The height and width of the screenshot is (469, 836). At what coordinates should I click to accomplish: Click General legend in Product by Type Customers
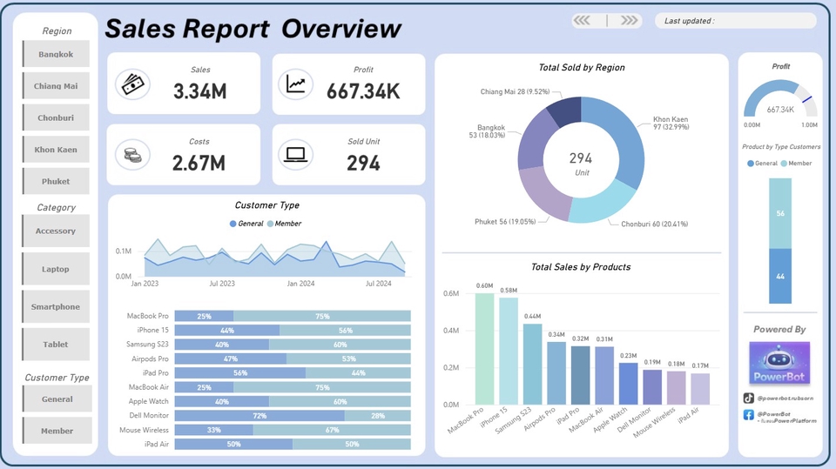point(763,163)
